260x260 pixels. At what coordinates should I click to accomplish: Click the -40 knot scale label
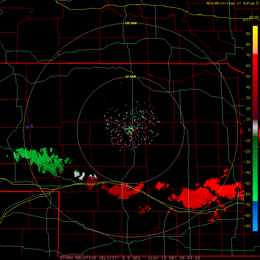coord(247,173)
